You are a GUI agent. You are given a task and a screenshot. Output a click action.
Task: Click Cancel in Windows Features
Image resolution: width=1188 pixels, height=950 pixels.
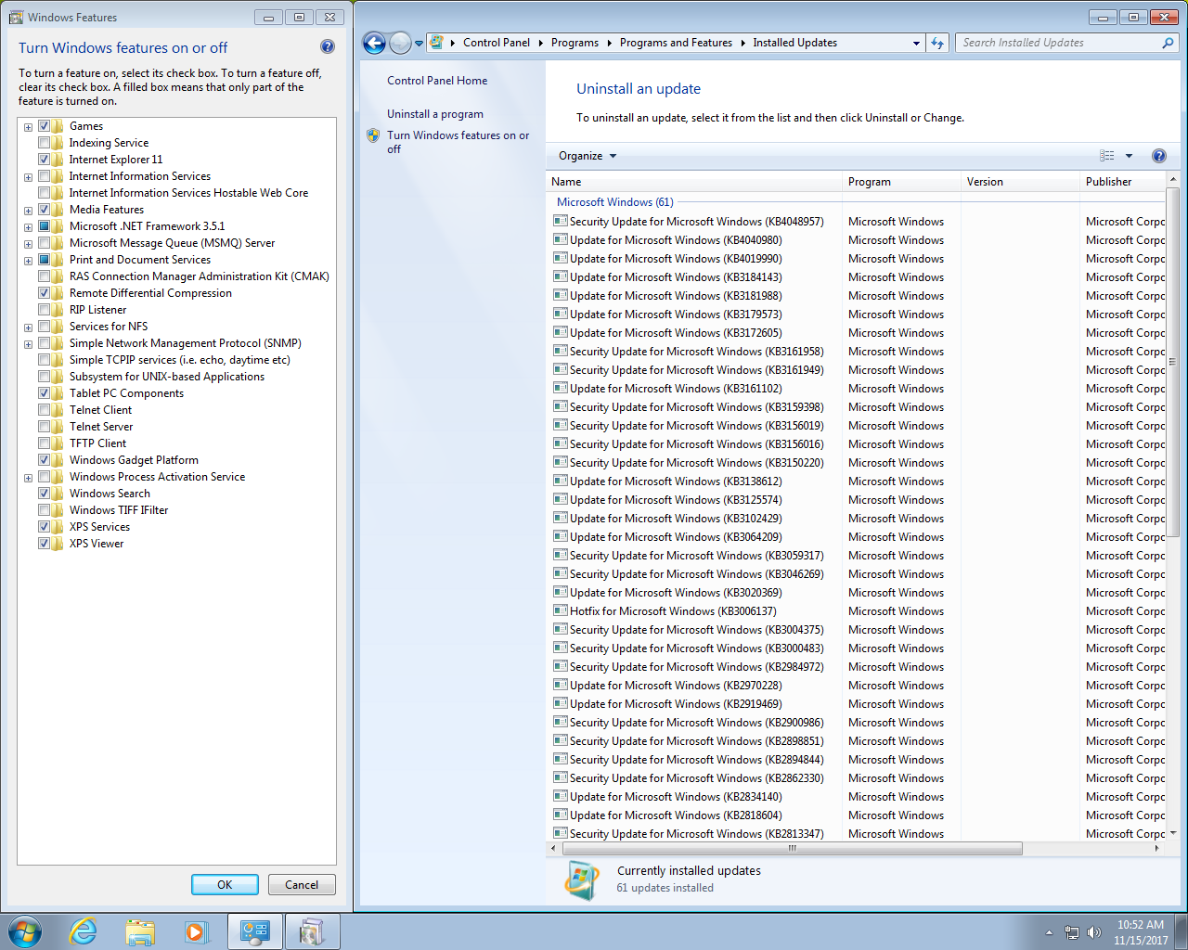pyautogui.click(x=302, y=885)
